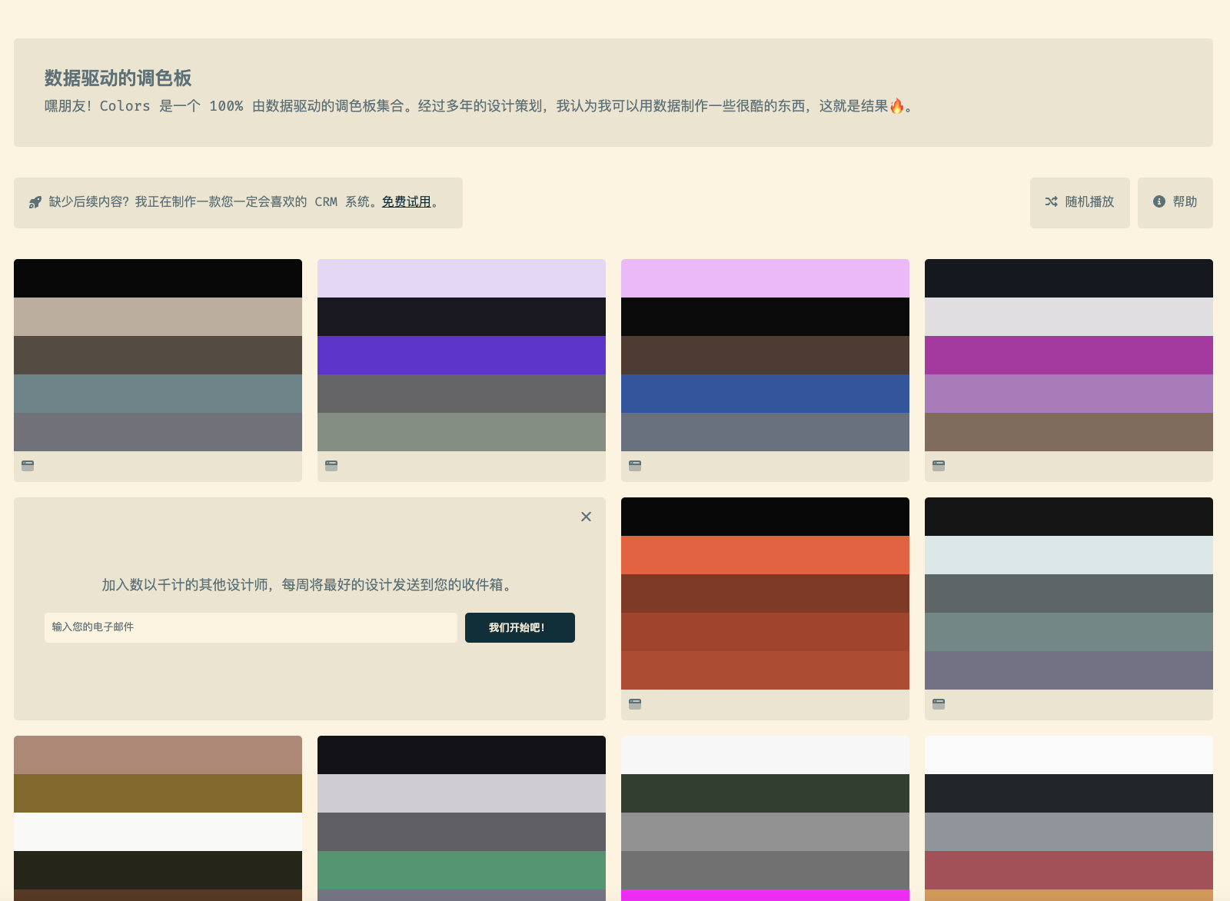This screenshot has height=901, width=1230.
Task: Pick the royal blue swatch
Action: click(x=765, y=394)
